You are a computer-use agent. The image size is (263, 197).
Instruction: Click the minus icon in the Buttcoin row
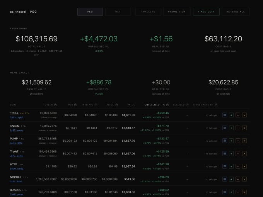click(238, 192)
